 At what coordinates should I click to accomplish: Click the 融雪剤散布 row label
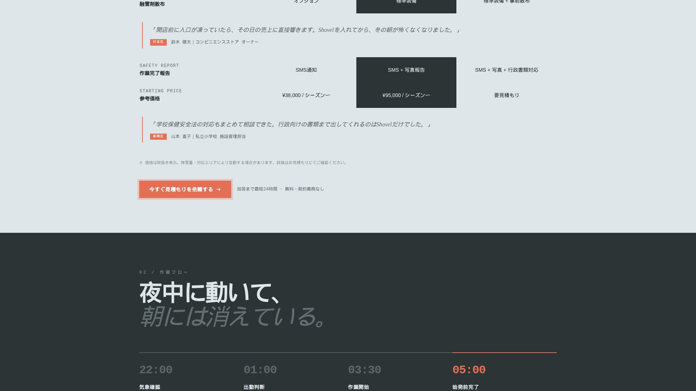[152, 4]
